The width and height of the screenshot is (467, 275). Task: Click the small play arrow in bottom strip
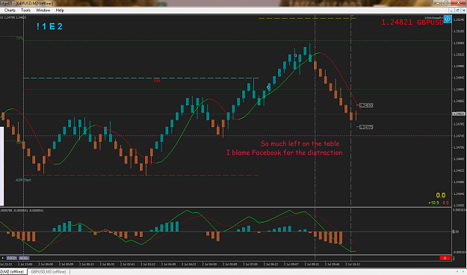tap(3, 258)
